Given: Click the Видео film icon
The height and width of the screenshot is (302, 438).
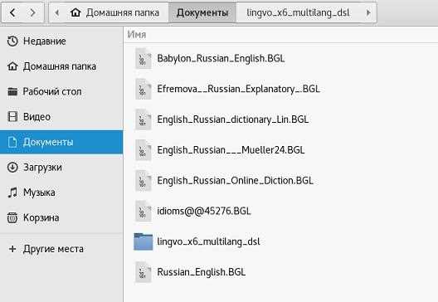Looking at the screenshot, I should point(12,116).
